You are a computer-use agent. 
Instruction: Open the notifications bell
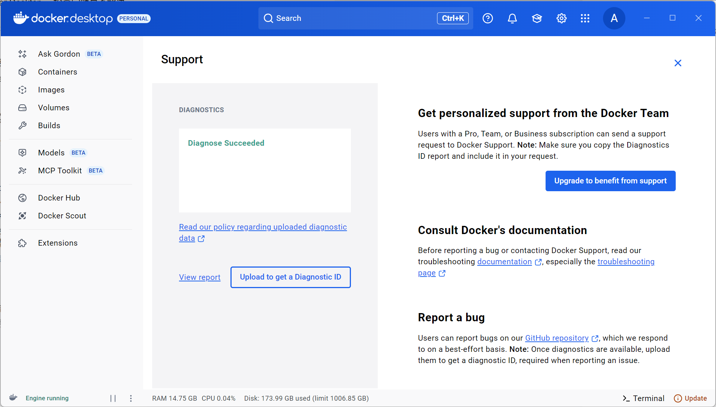click(x=512, y=18)
